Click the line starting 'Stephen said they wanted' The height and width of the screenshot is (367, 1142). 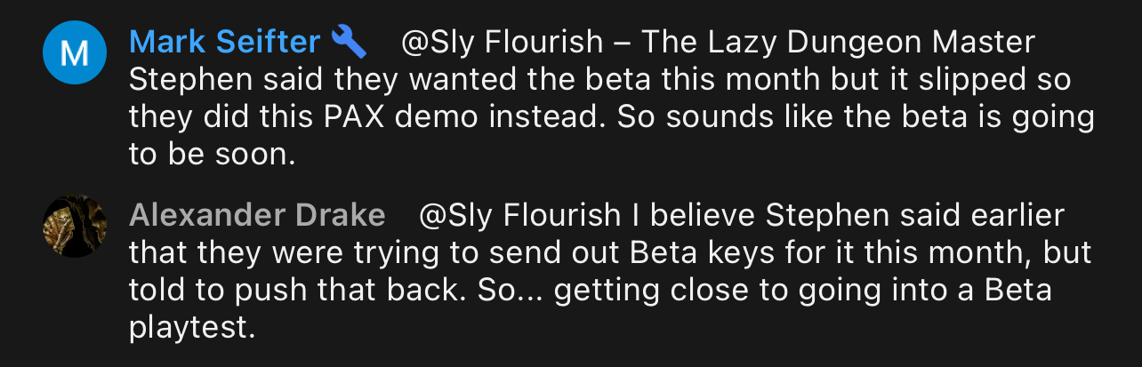pyautogui.click(x=600, y=80)
